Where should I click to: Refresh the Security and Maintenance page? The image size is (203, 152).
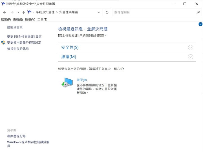107,12
